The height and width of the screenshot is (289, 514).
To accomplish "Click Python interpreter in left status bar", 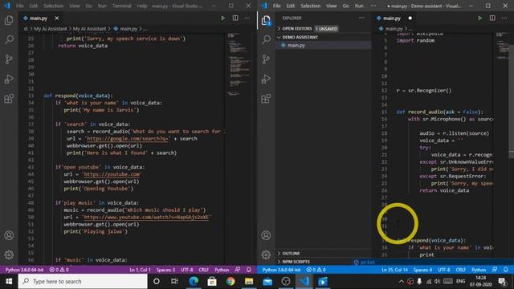I will click(x=24, y=270).
